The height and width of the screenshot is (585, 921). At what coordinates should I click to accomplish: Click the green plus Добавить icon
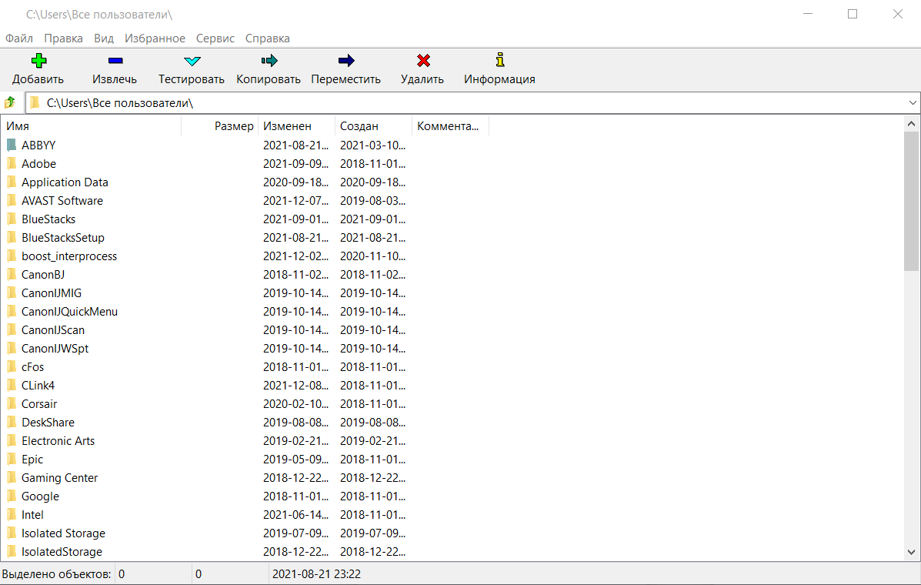click(x=38, y=61)
